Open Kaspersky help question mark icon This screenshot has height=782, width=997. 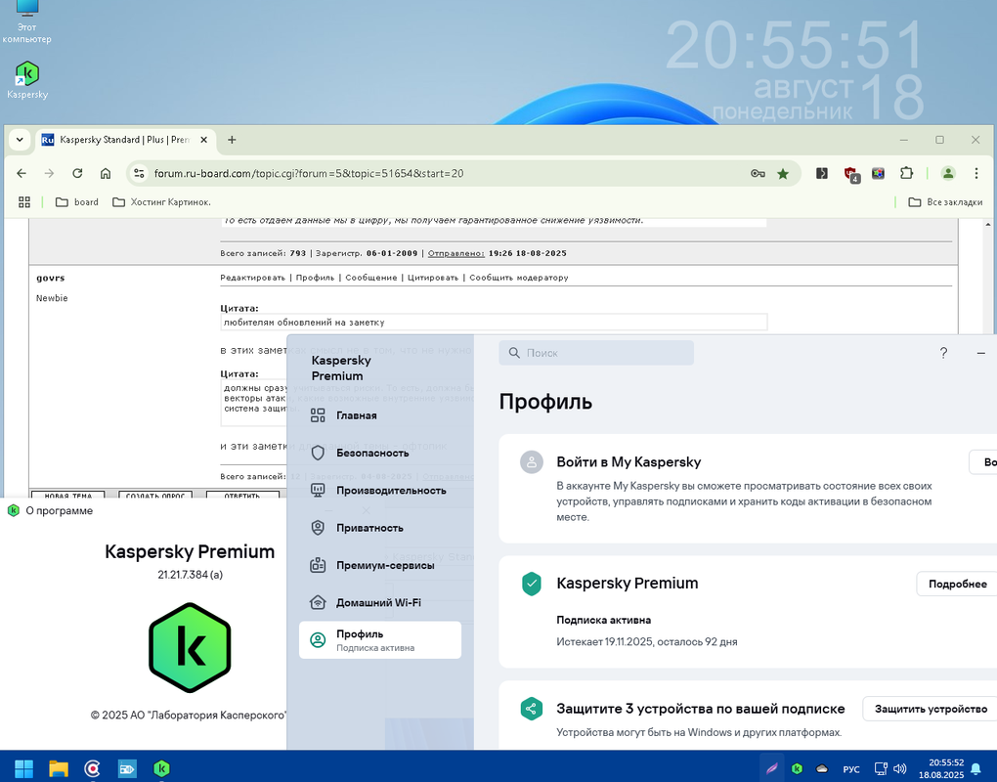point(943,353)
